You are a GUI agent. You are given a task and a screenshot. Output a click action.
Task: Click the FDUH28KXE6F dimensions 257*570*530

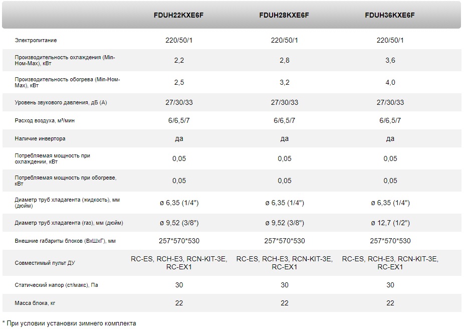pyautogui.click(x=285, y=241)
